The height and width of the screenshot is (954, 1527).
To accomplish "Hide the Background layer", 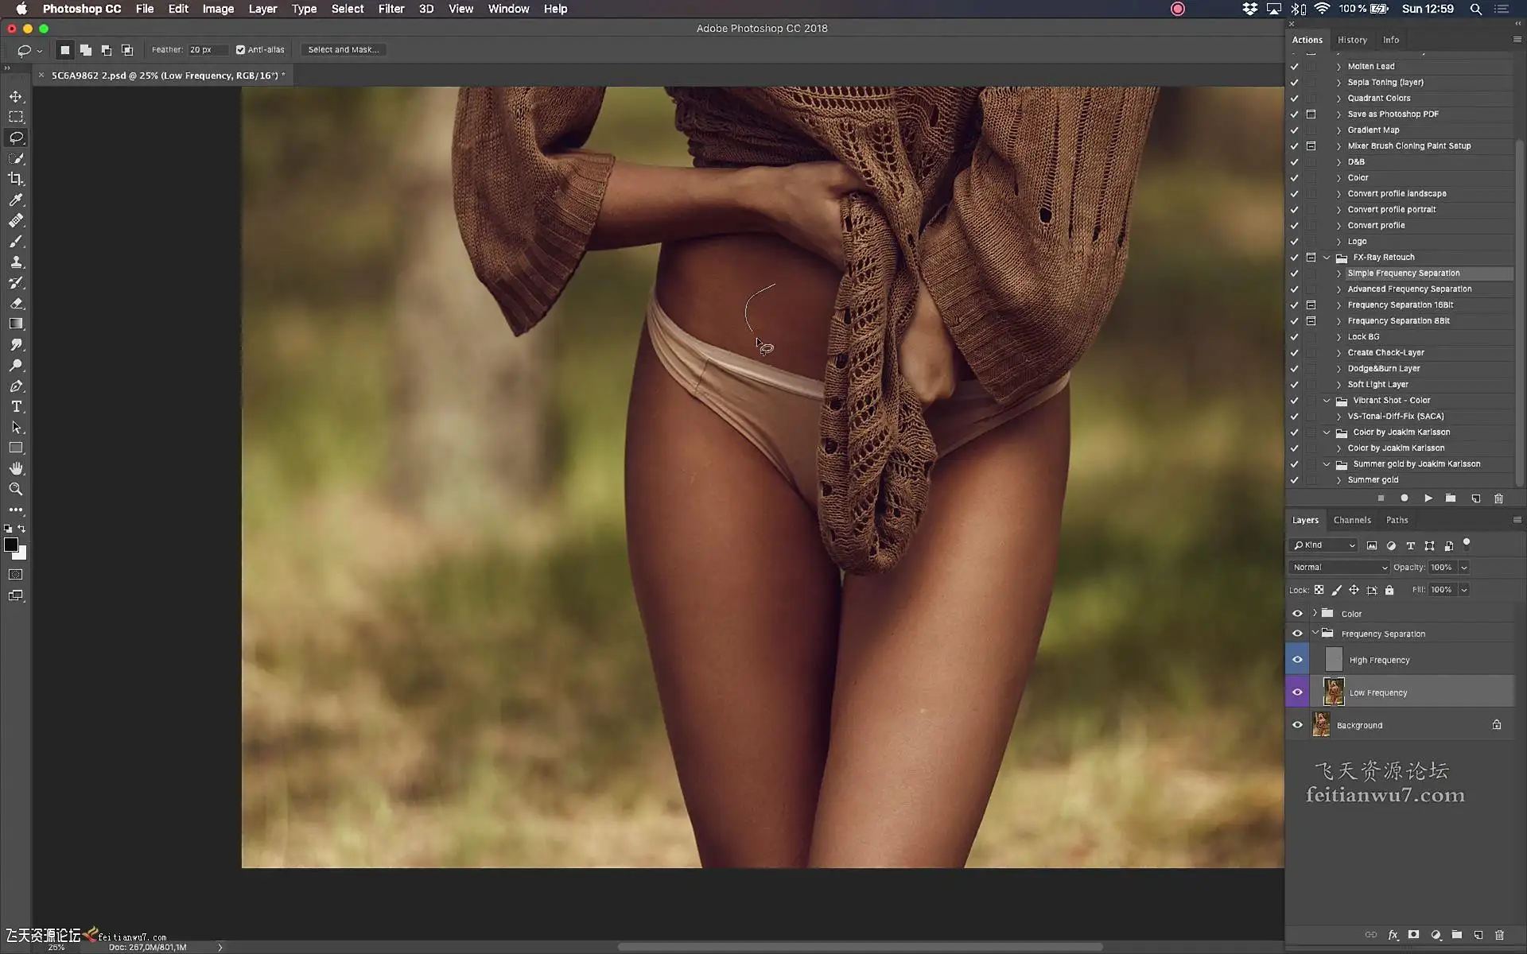I will click(1297, 725).
